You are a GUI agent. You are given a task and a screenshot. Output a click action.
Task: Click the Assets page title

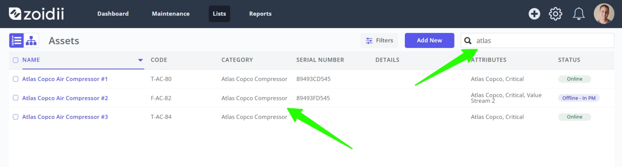(x=64, y=41)
